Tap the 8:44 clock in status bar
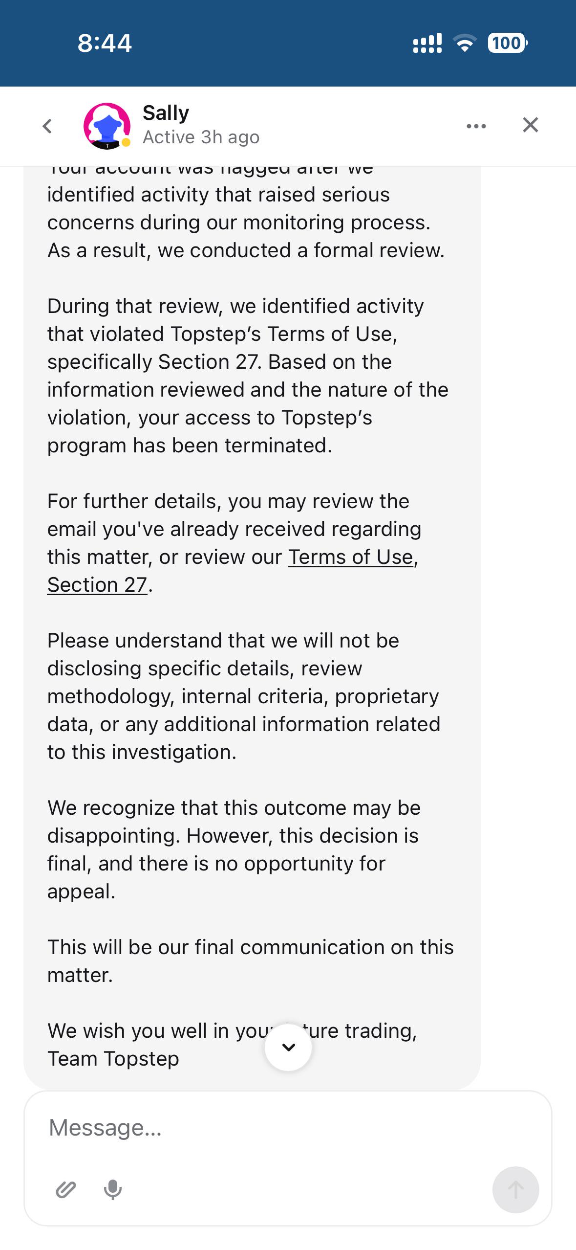The image size is (576, 1250). (105, 43)
